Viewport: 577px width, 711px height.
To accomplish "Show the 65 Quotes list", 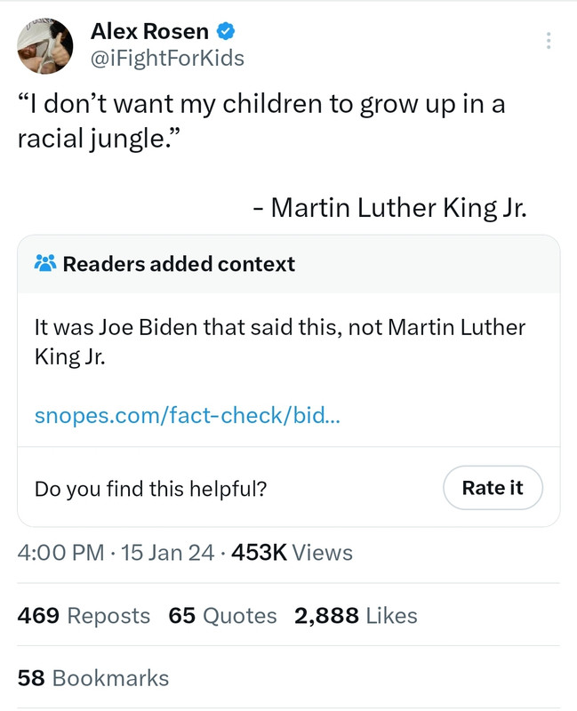I will (x=222, y=615).
